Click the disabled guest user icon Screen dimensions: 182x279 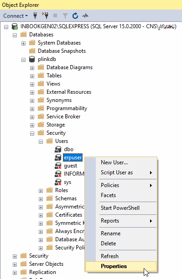[x=58, y=166]
